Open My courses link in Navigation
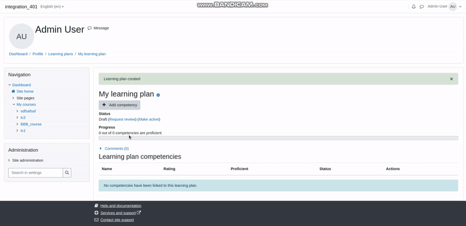This screenshot has width=466, height=226. [x=26, y=104]
